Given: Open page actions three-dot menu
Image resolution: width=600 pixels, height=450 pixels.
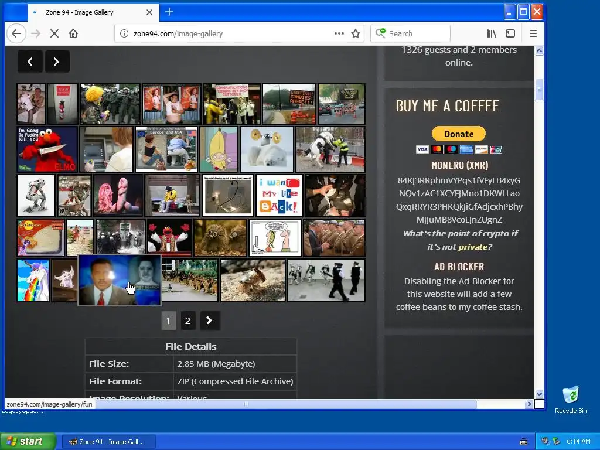Looking at the screenshot, I should pyautogui.click(x=339, y=33).
